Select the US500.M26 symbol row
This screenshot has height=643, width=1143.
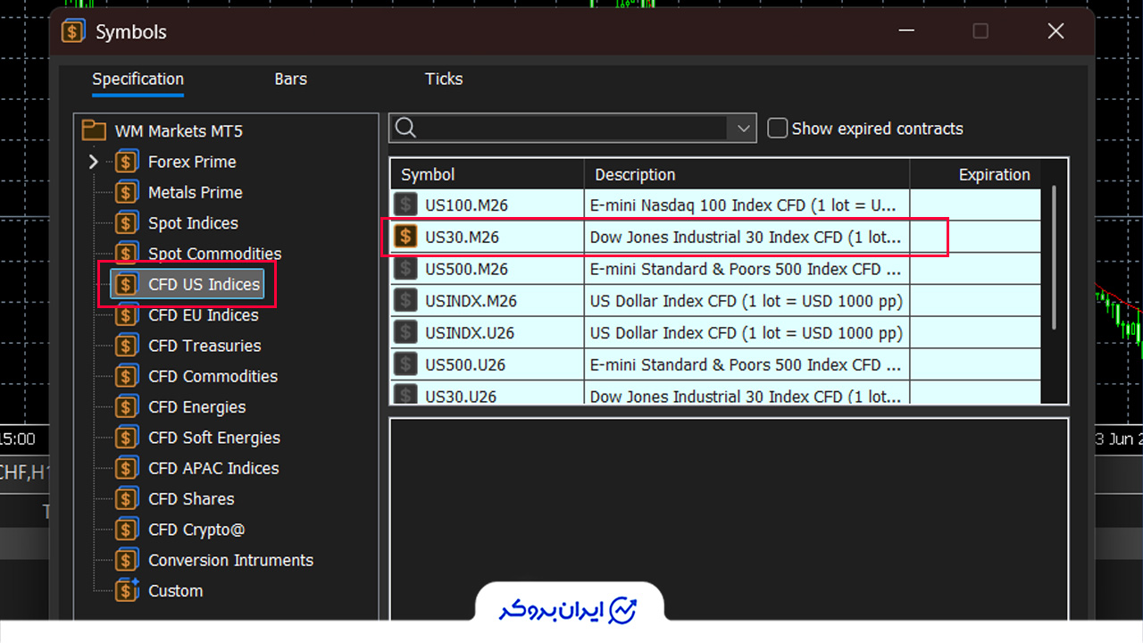click(x=715, y=269)
